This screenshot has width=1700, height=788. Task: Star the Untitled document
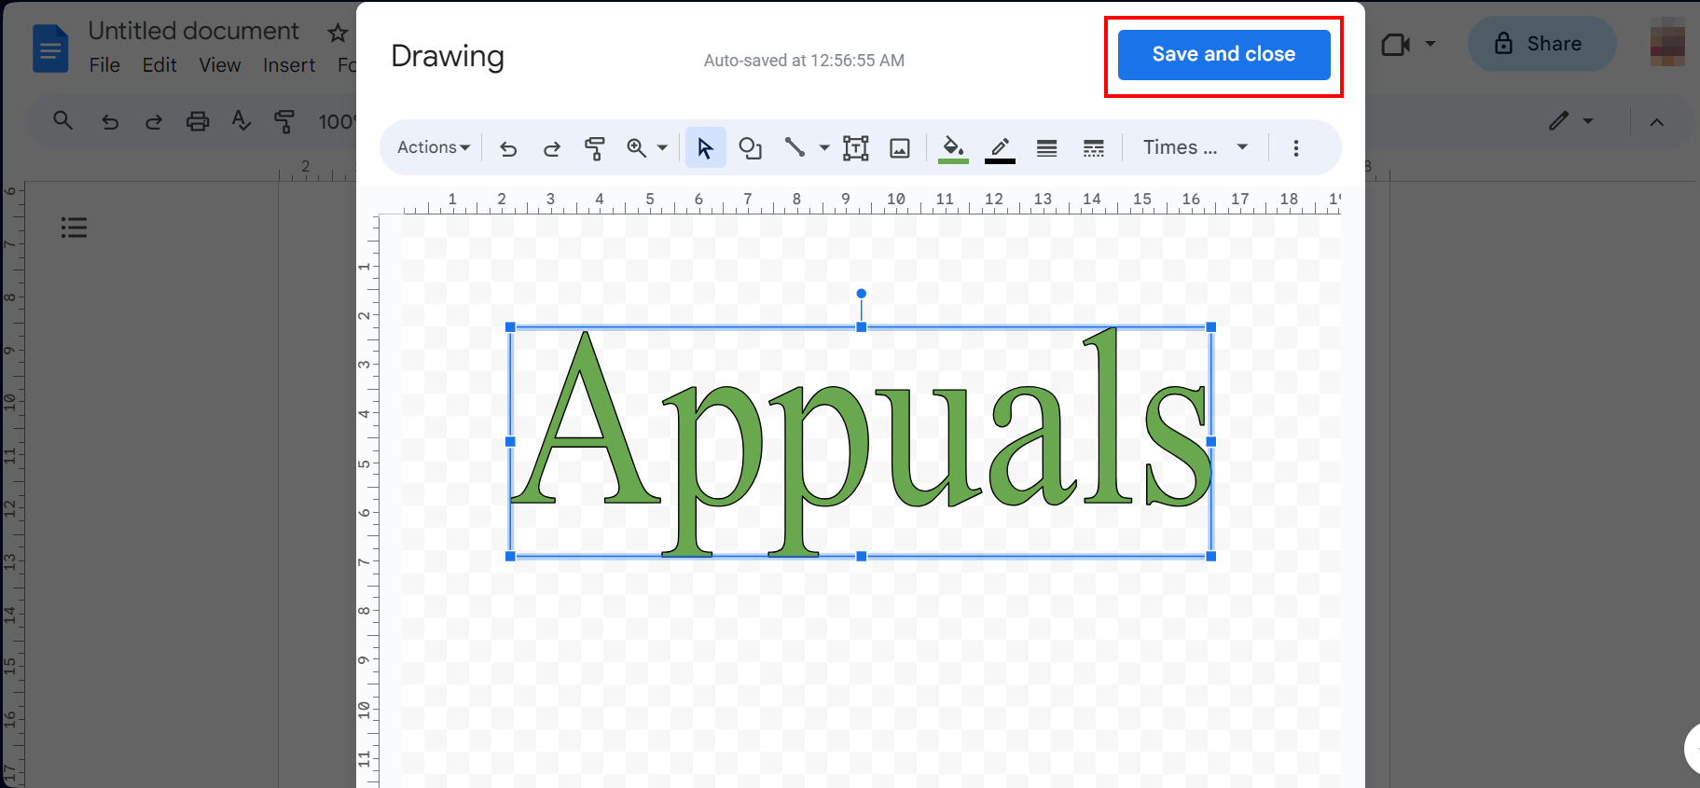coord(338,34)
